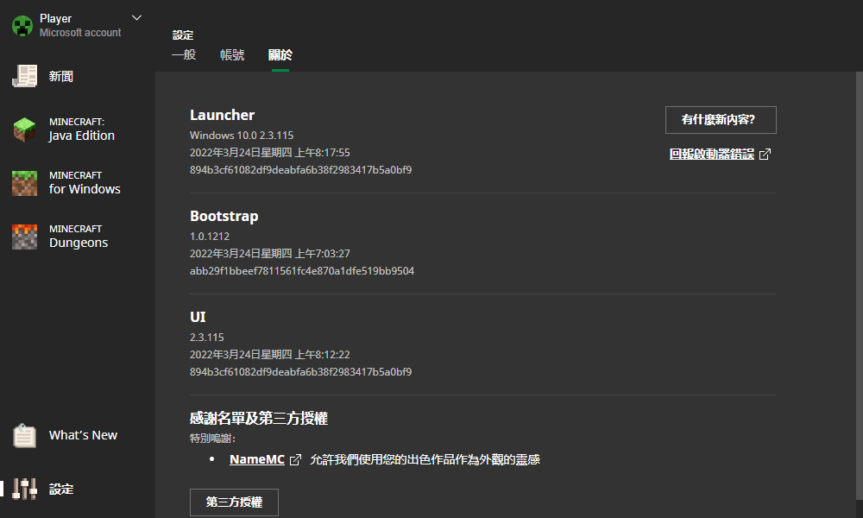Open the 設定 sidebar label
Viewport: 863px width, 518px height.
[61, 489]
